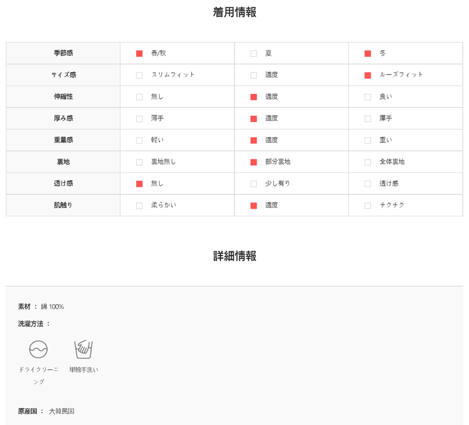Toggle the 冬 season checkbox
469x425 pixels.
tap(368, 53)
